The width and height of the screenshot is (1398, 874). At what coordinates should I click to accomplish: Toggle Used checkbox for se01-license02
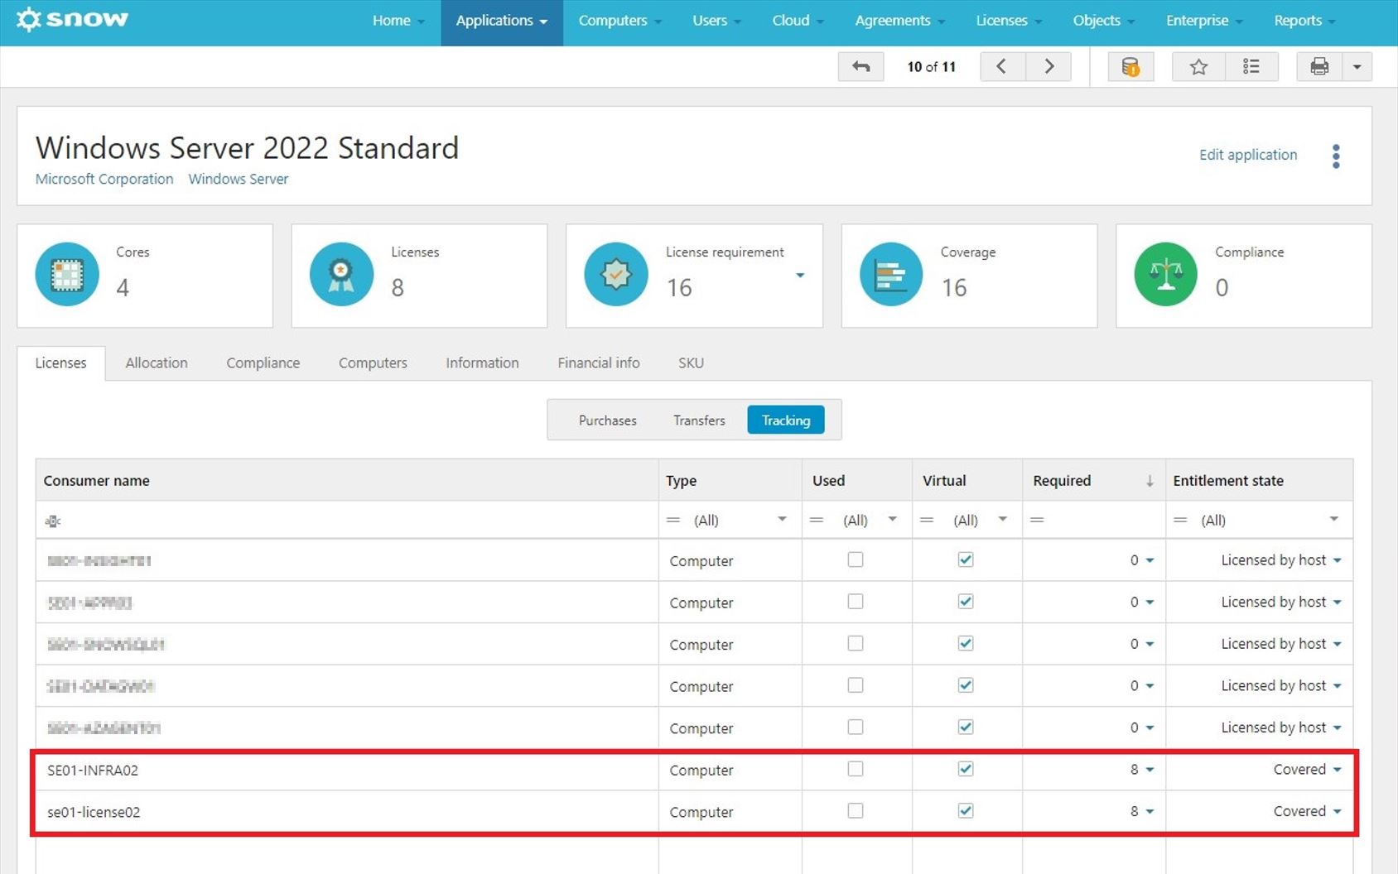pos(856,811)
